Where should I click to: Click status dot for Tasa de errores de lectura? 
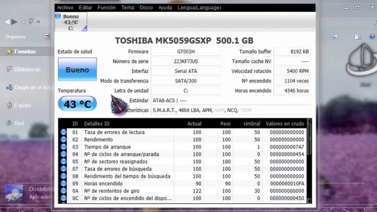coord(64,132)
